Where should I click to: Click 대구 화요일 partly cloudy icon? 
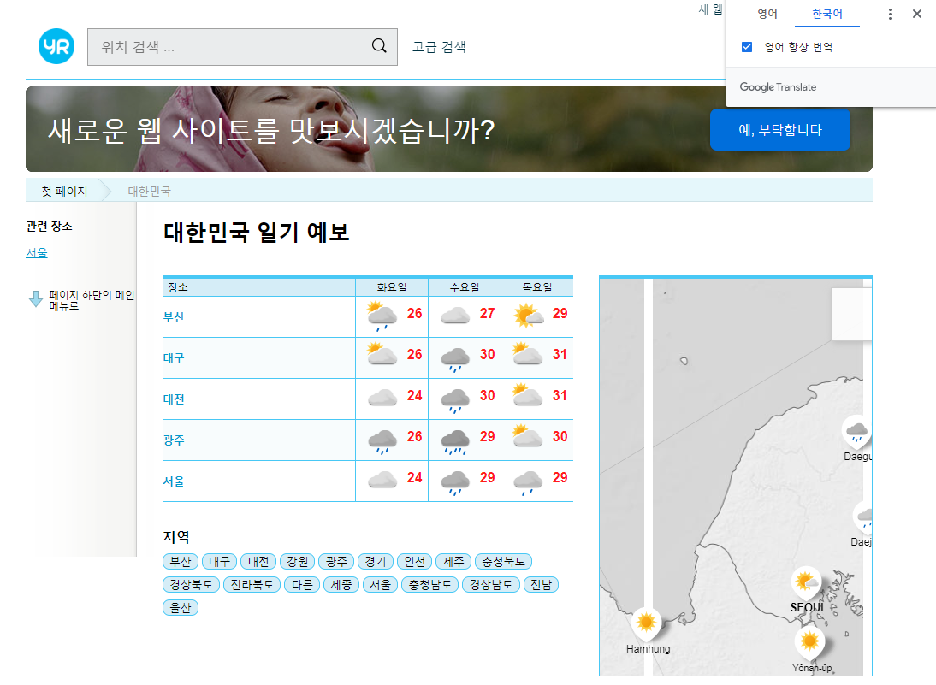(382, 354)
